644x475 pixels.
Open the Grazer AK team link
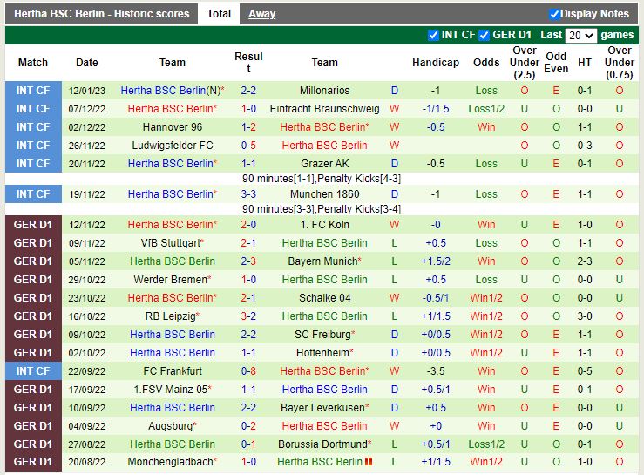(324, 164)
